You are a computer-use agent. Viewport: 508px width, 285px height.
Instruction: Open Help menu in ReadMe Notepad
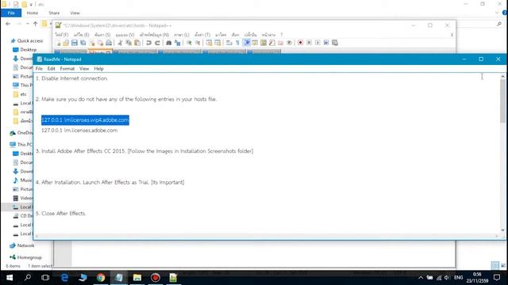tap(98, 69)
